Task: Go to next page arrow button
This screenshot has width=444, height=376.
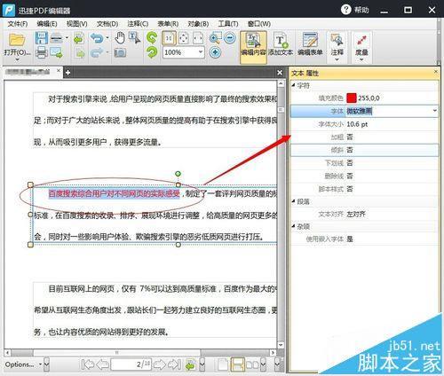Action: 160,364
